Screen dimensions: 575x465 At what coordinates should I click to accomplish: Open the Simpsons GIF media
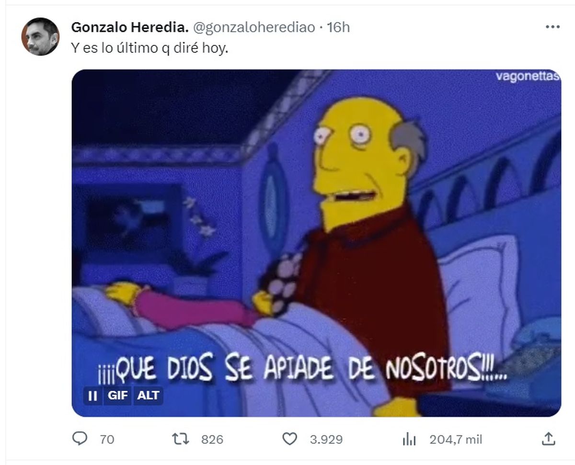pos(316,243)
